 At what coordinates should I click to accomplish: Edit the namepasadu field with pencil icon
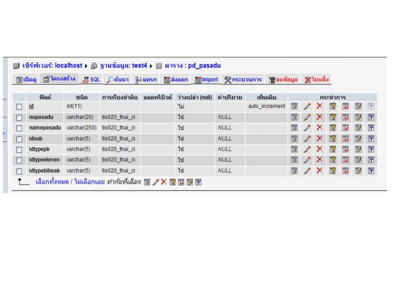[x=307, y=128]
